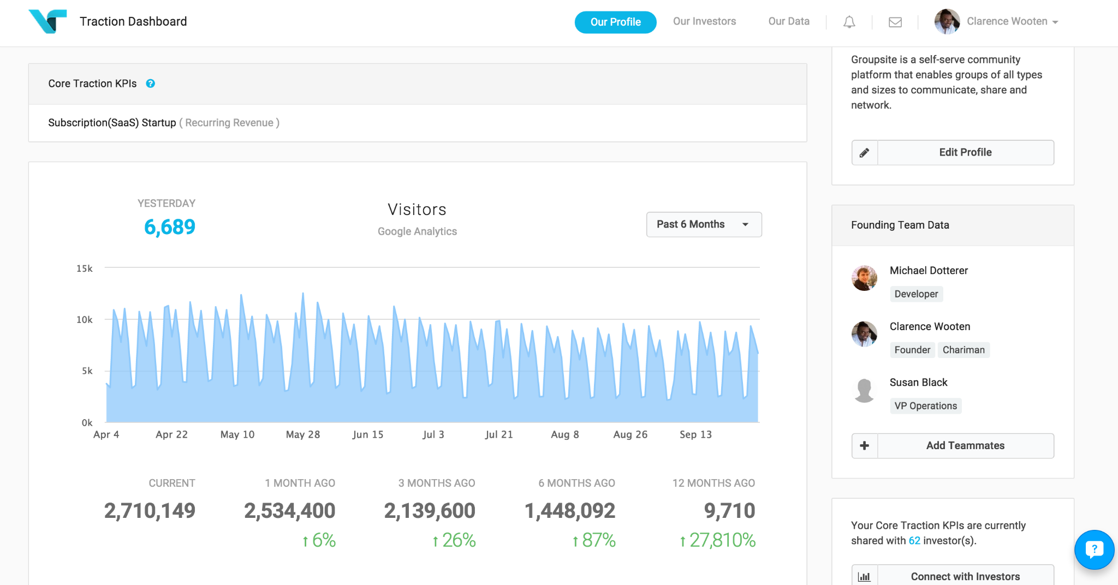
Task: Open the mail envelope icon
Action: tap(895, 22)
